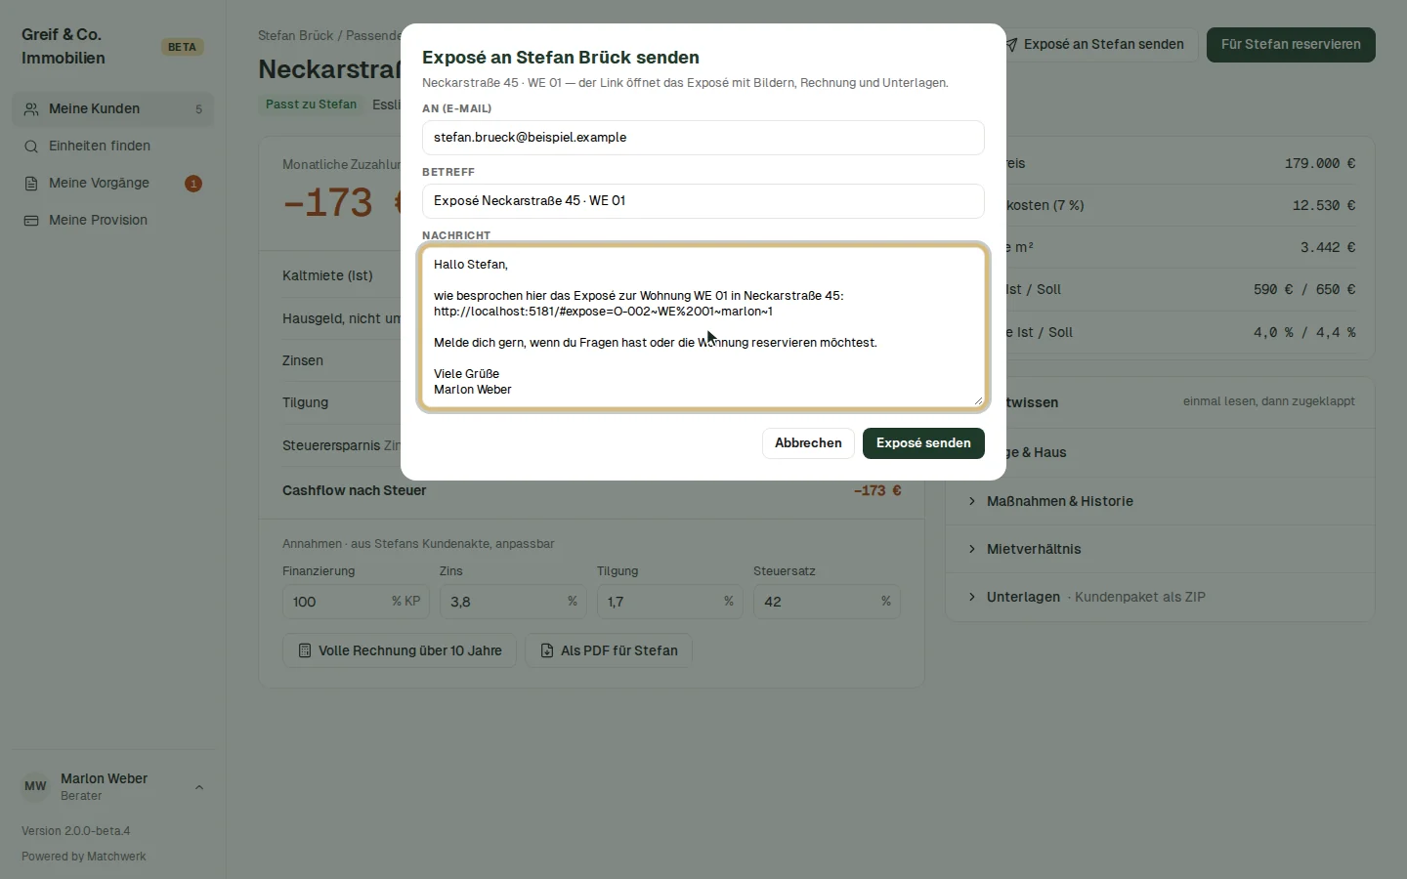Expand the Mietverhältnis section
The width and height of the screenshot is (1407, 879).
pos(1160,549)
